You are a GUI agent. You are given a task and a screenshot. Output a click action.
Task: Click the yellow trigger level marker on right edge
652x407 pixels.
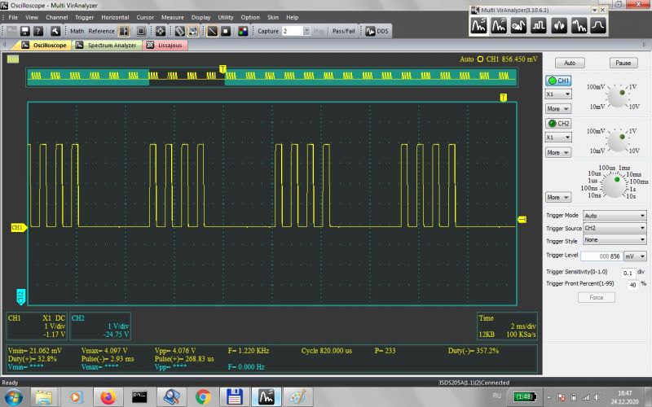tap(522, 219)
